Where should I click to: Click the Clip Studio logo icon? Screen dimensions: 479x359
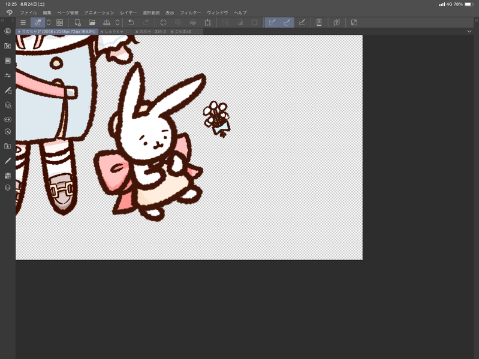[x=9, y=13]
